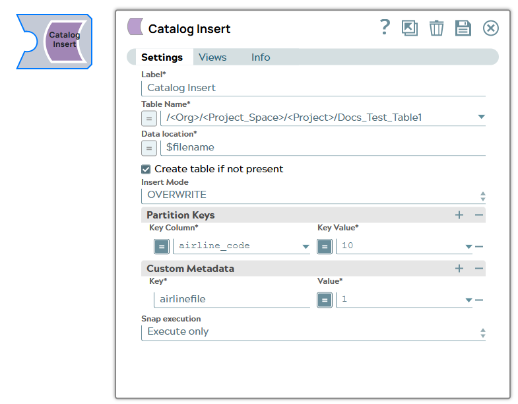Remove the airlinefile metadata row
The width and height of the screenshot is (518, 404).
pyautogui.click(x=480, y=300)
